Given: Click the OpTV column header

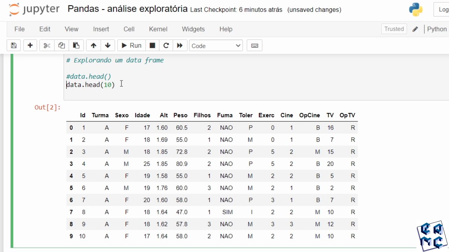Looking at the screenshot, I should click(x=347, y=115).
